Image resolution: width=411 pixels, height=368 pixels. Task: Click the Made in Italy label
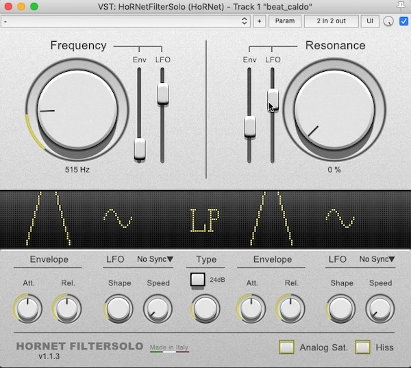pos(169,347)
